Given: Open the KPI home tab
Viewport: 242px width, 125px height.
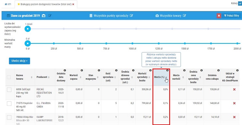Looking at the screenshot, I should tap(8, 4).
